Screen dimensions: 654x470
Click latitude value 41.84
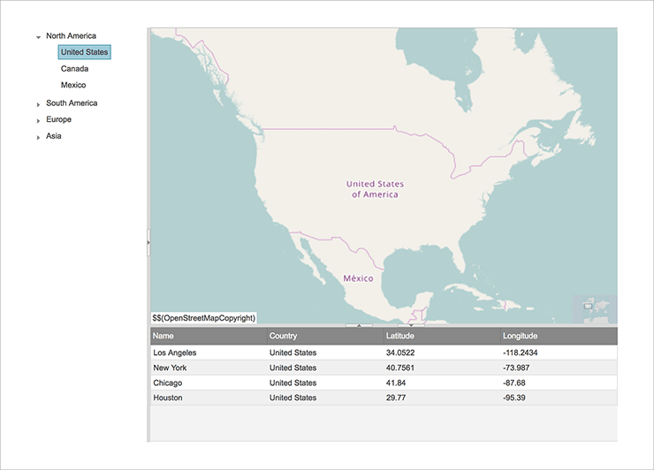tap(396, 383)
